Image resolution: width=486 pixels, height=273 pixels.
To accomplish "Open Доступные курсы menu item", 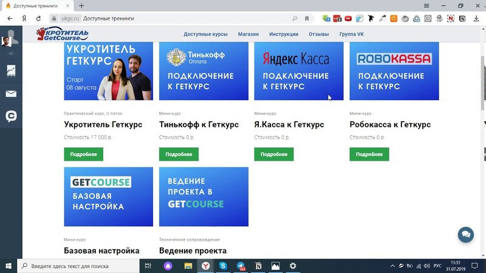I will point(205,34).
